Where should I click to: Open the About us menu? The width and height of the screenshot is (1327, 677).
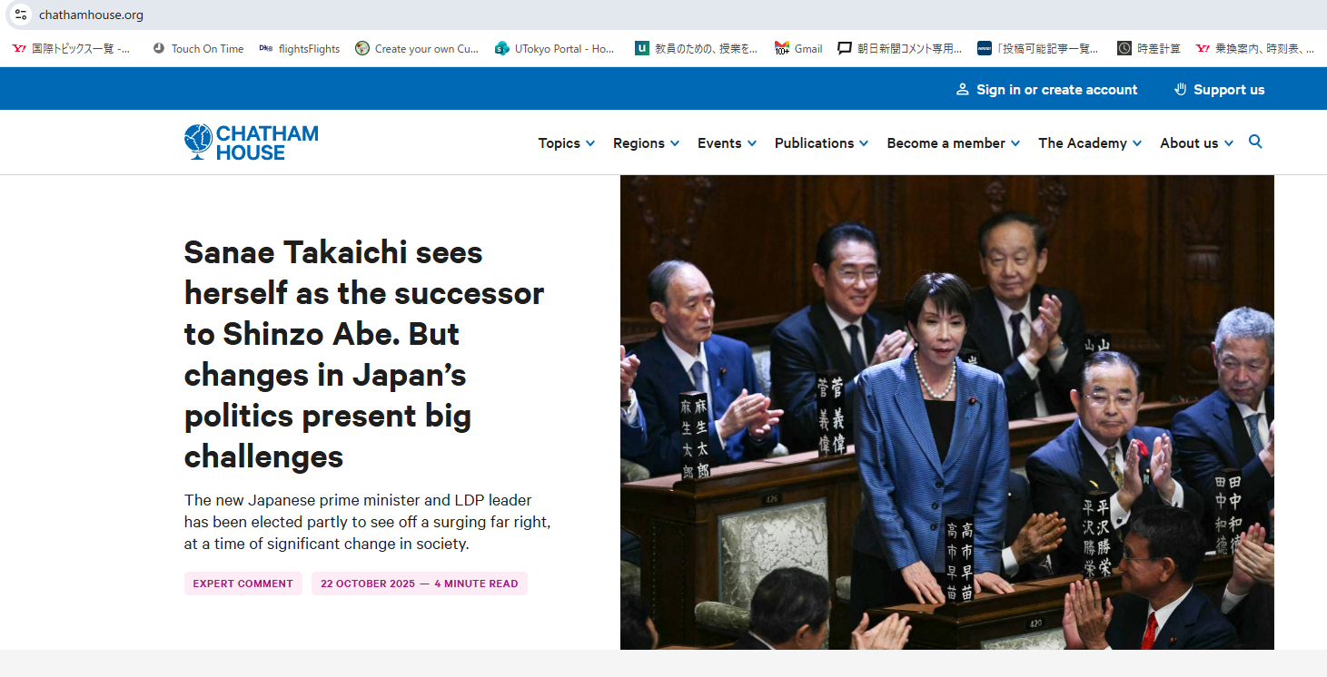click(1196, 143)
